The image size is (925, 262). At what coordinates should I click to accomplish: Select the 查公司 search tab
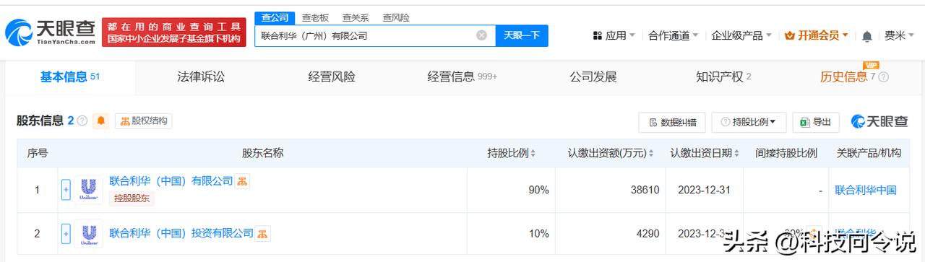[x=275, y=17]
